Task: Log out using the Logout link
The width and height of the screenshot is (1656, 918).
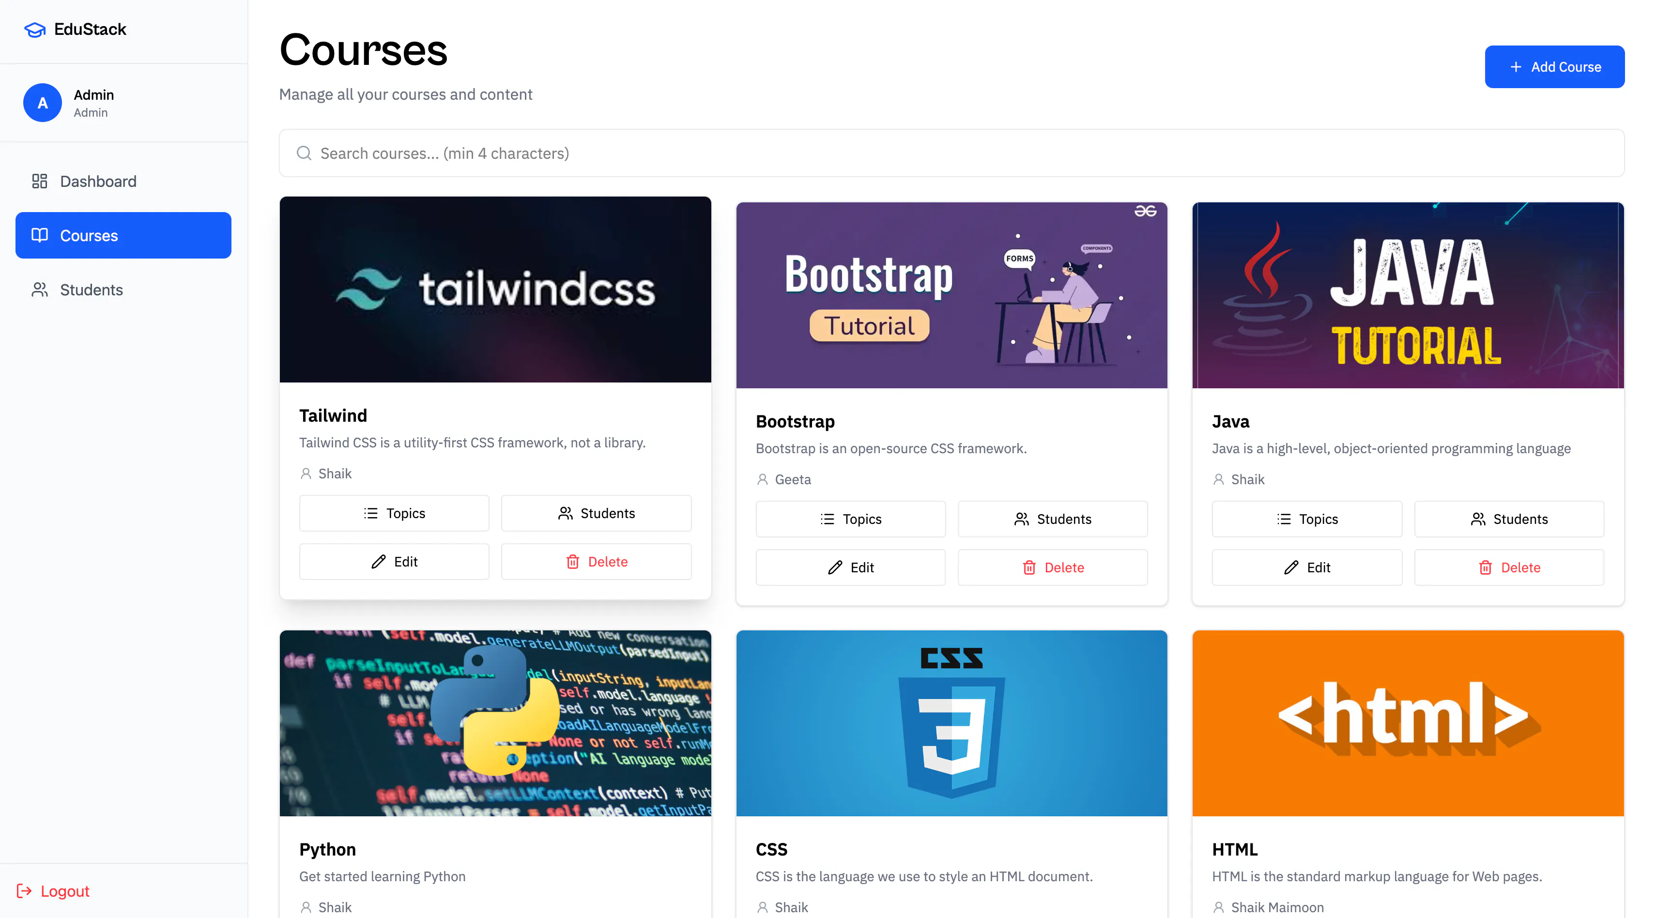Action: tap(53, 891)
